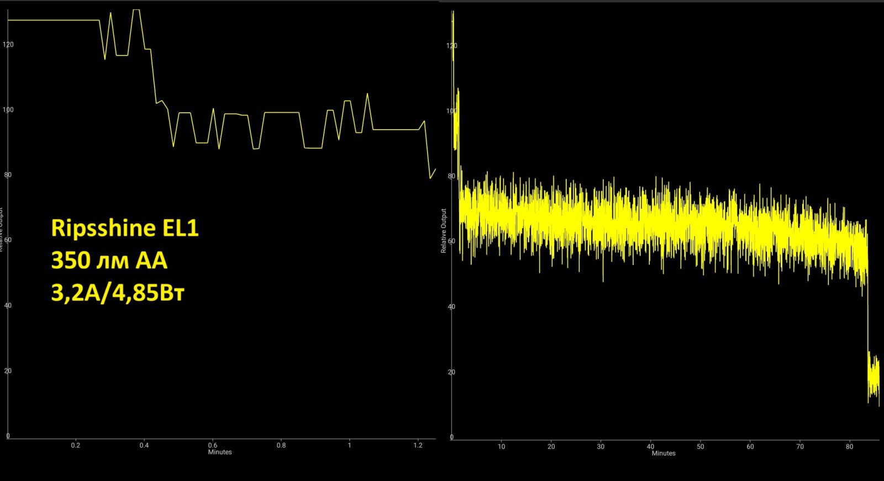
Task: Click the '350 лм AA' annotation line
Action: (x=109, y=260)
